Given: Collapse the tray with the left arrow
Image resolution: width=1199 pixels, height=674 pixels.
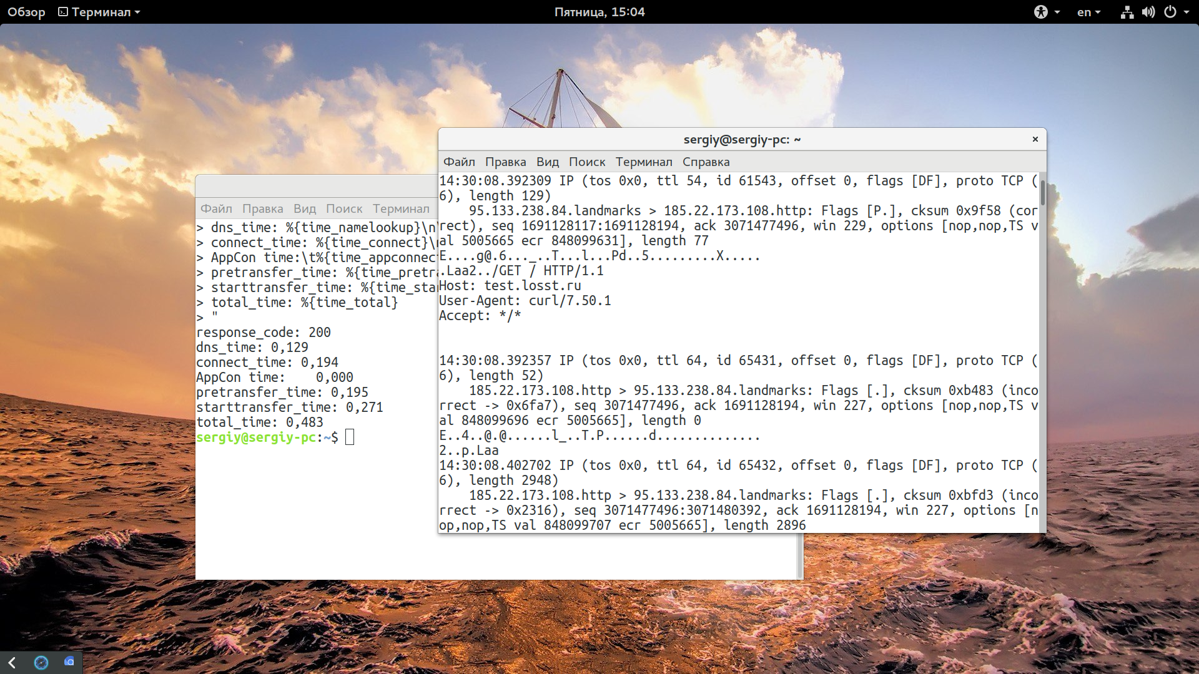Looking at the screenshot, I should click(x=12, y=662).
